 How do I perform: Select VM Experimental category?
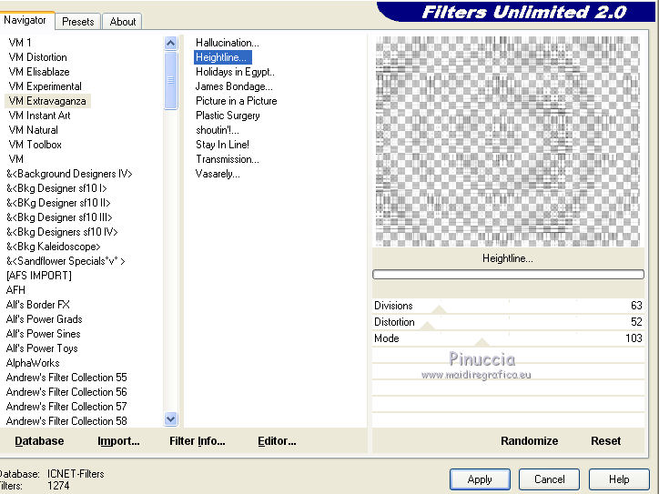[45, 86]
